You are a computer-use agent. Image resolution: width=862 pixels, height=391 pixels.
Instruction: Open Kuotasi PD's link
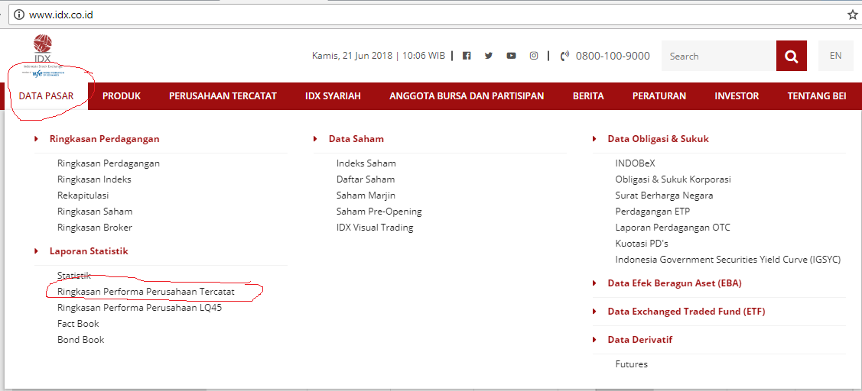pyautogui.click(x=642, y=243)
